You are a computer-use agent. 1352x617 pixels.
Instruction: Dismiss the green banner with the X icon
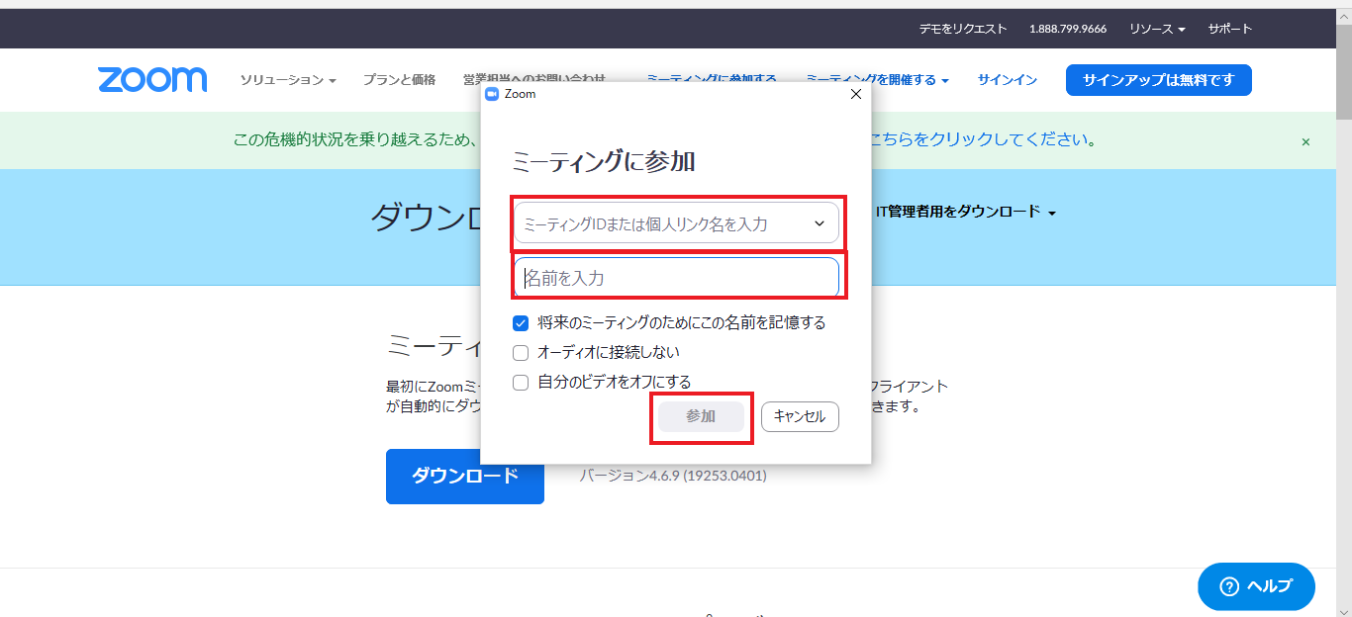1305,141
